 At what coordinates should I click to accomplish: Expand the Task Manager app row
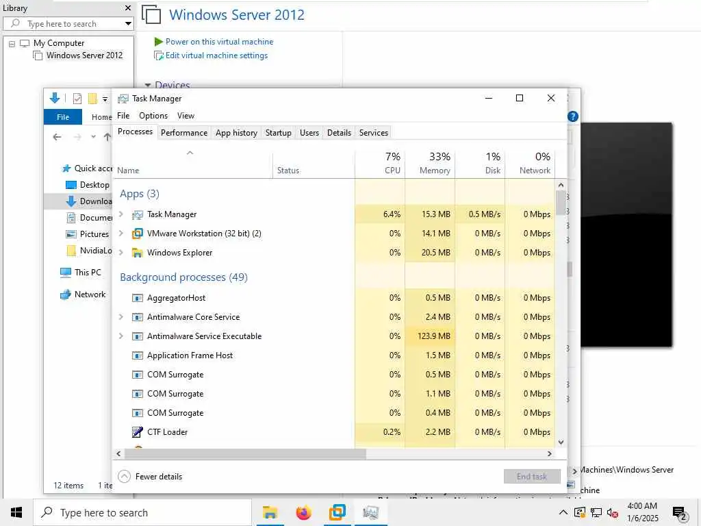[121, 214]
